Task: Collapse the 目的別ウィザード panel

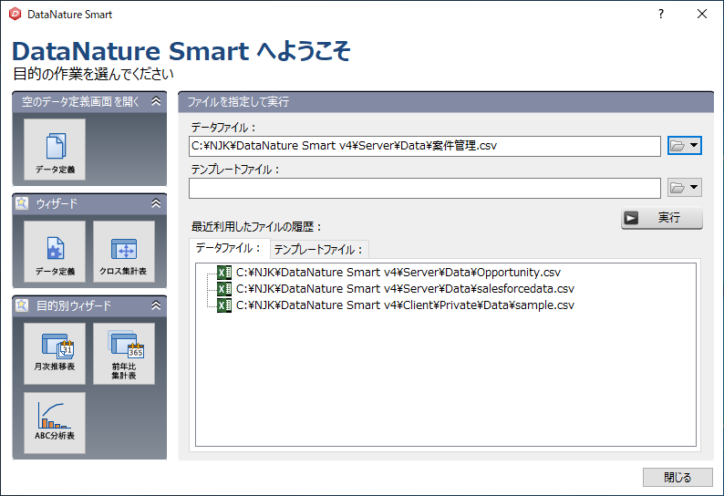Action: (156, 305)
